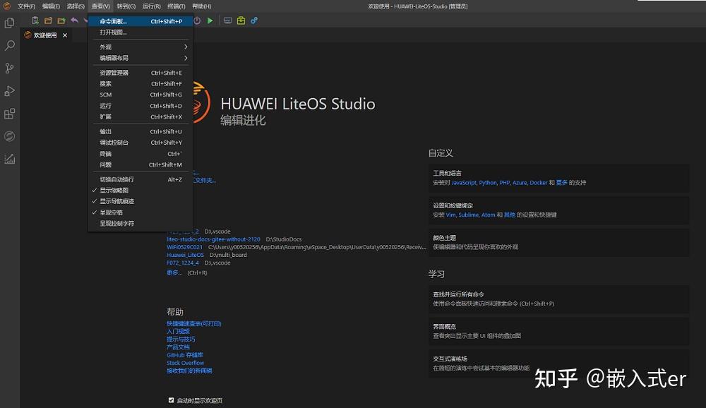
Task: Open GitHub 存储库 help link
Action: [185, 355]
